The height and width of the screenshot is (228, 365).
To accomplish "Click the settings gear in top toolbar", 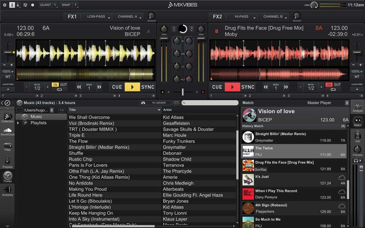I will point(4,5).
